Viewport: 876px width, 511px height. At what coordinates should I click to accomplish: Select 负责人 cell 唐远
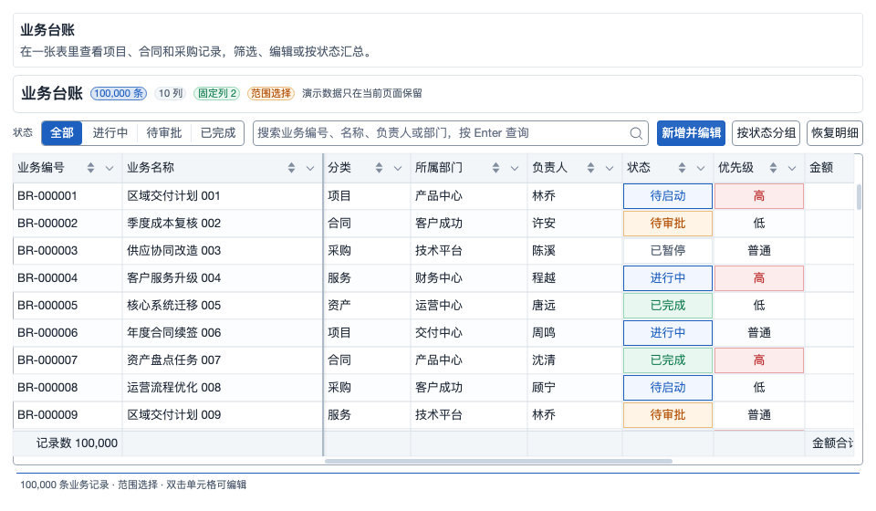coord(575,306)
